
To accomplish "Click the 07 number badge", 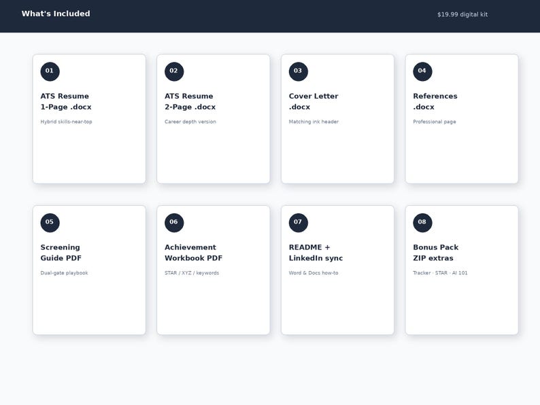I will [299, 223].
